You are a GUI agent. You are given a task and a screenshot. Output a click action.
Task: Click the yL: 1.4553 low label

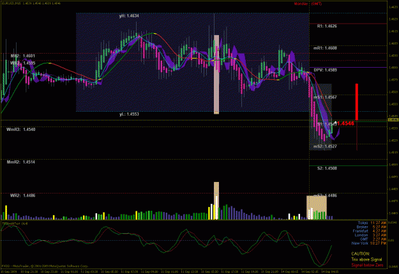coord(129,114)
